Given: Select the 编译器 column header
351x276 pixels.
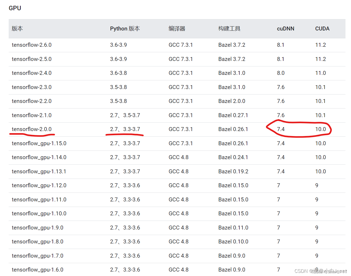Looking at the screenshot, I should [177, 29].
